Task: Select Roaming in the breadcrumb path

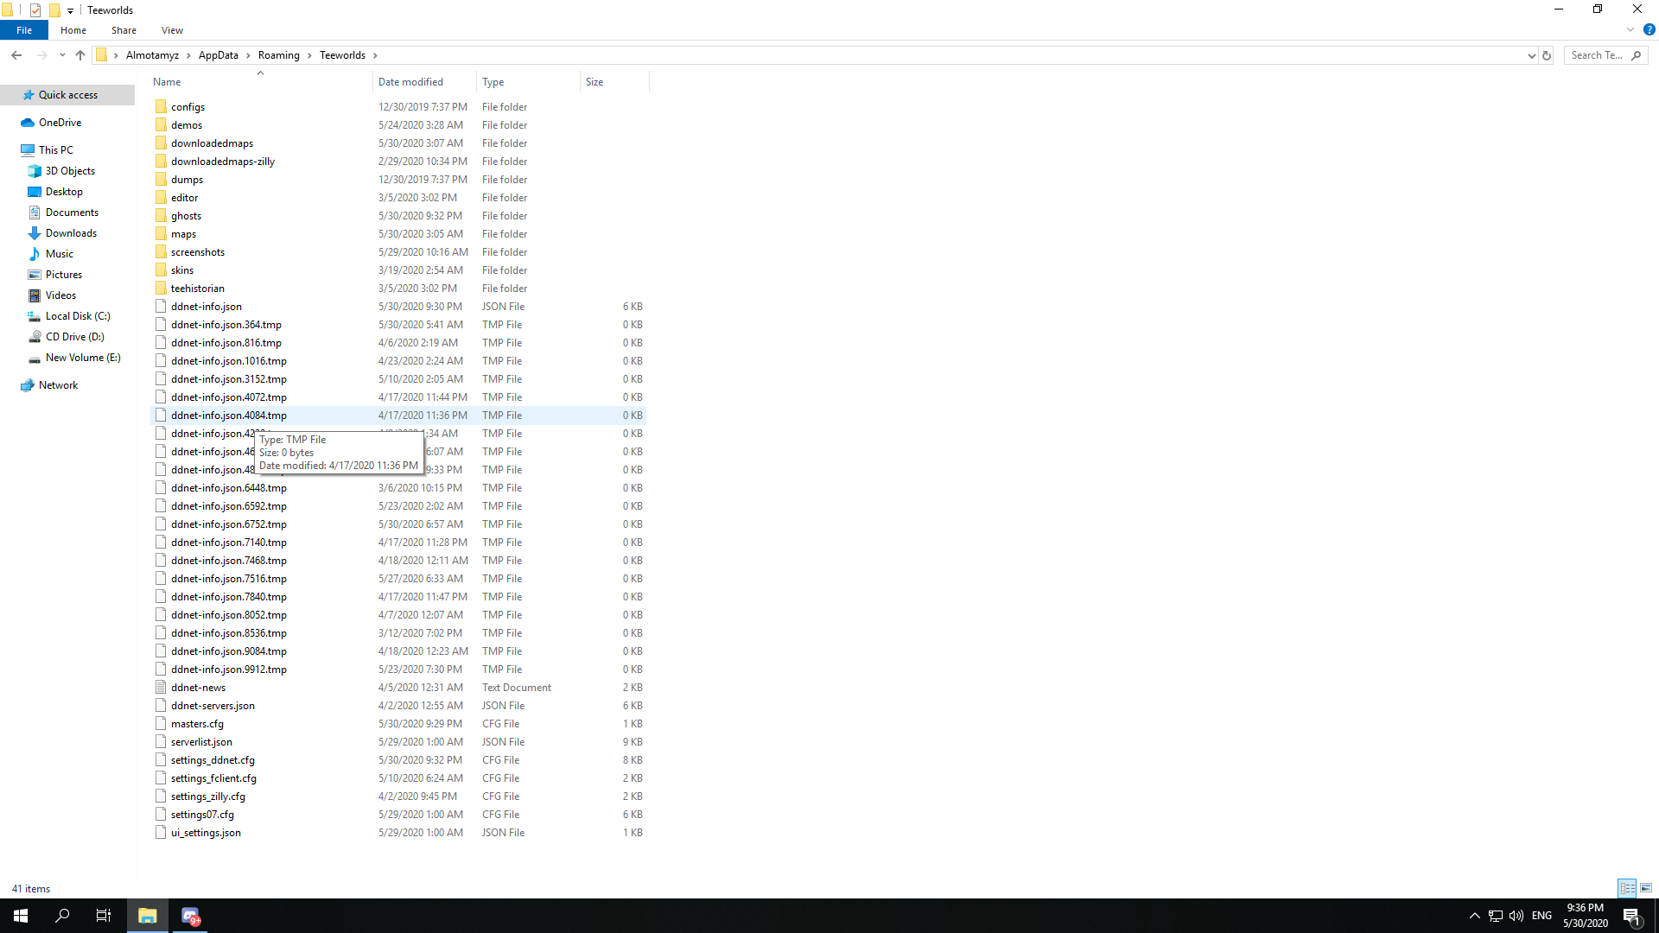Action: pos(278,55)
